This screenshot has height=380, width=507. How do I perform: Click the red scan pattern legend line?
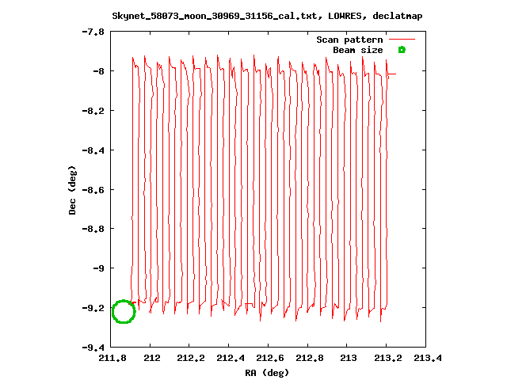click(402, 40)
